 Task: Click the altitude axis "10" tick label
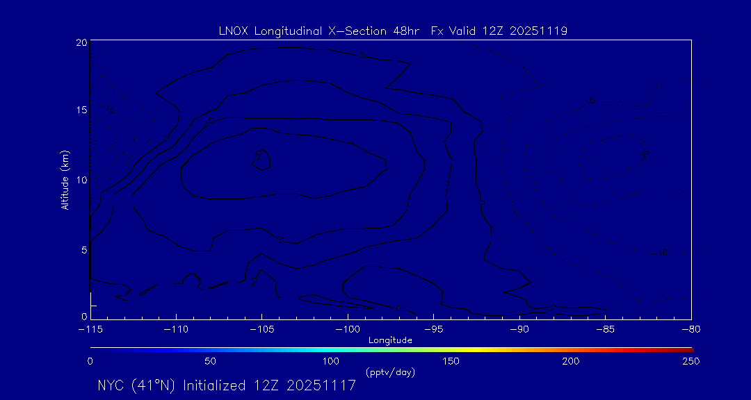coord(81,180)
